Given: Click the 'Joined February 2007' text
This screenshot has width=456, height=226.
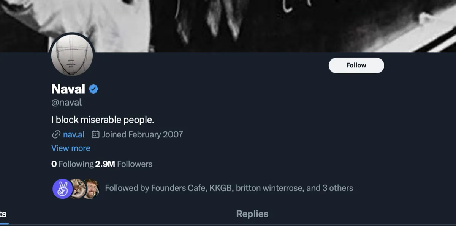Looking at the screenshot, I should pyautogui.click(x=142, y=134).
